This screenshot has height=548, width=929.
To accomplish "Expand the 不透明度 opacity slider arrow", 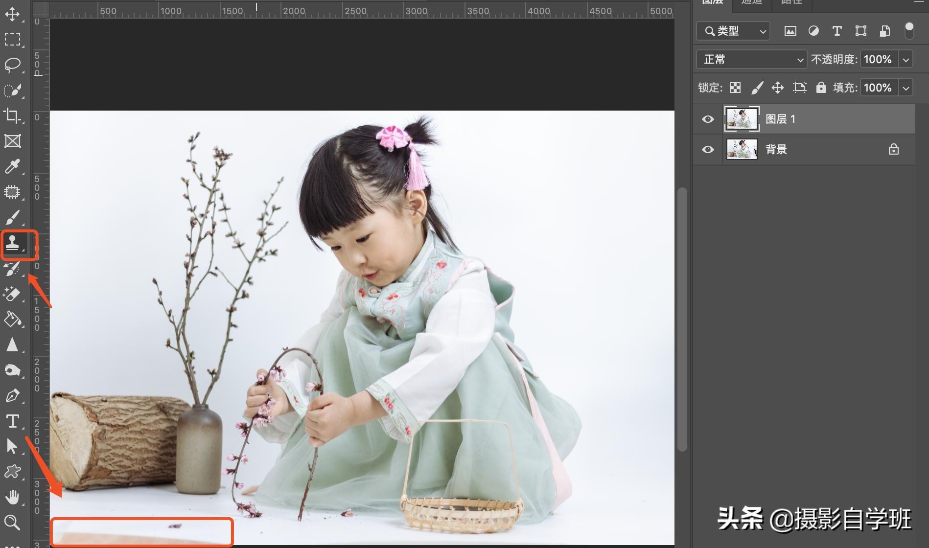I will point(906,60).
